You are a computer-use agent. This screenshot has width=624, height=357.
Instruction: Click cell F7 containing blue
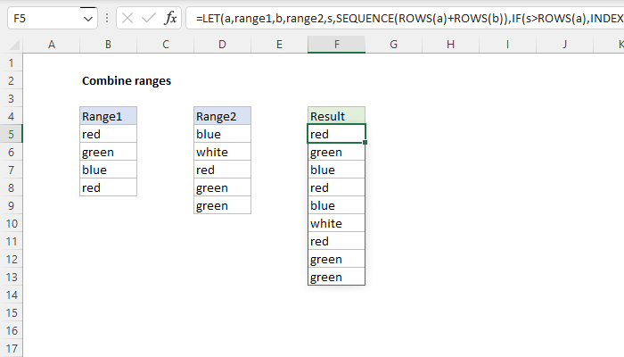[x=337, y=170]
